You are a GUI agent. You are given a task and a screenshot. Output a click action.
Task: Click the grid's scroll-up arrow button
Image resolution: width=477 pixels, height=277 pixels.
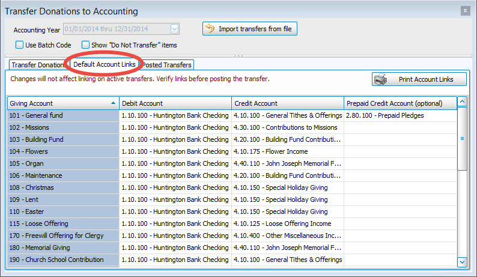point(461,102)
